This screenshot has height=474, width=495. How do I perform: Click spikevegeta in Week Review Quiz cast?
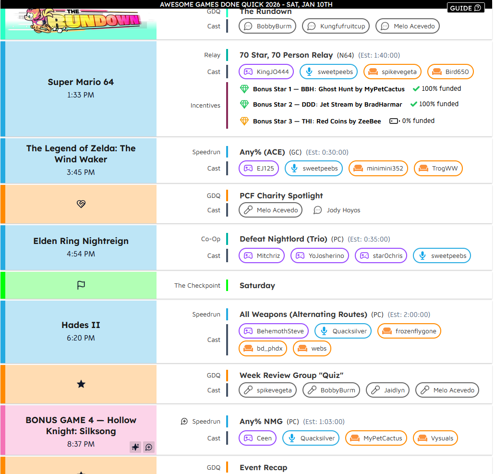click(268, 390)
